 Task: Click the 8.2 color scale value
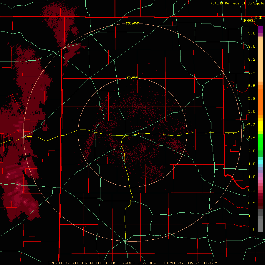tap(252, 59)
